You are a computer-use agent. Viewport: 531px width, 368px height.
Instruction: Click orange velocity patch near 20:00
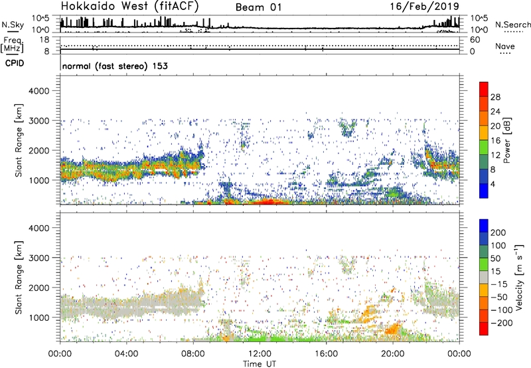pos(393,329)
